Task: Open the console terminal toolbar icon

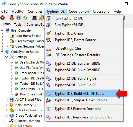Action: 35,18
